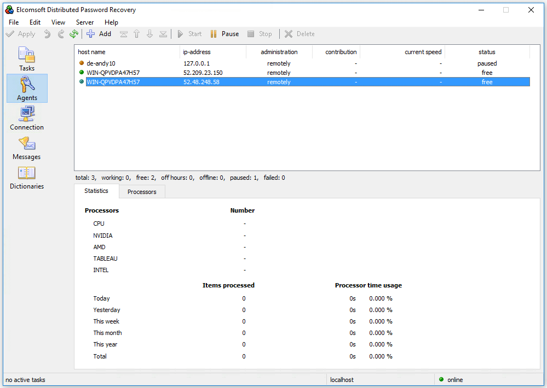Sort by contribution column header
The image size is (547, 388).
pyautogui.click(x=336, y=52)
